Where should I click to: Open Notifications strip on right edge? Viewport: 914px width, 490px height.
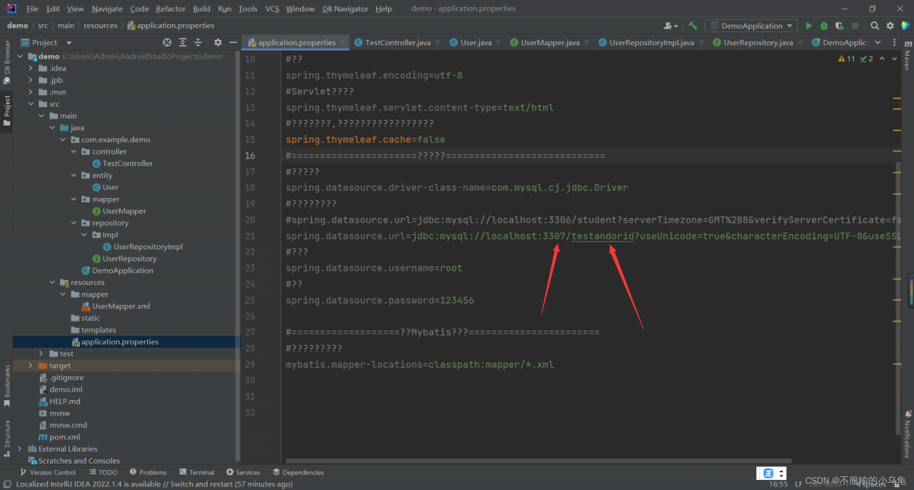(x=908, y=434)
